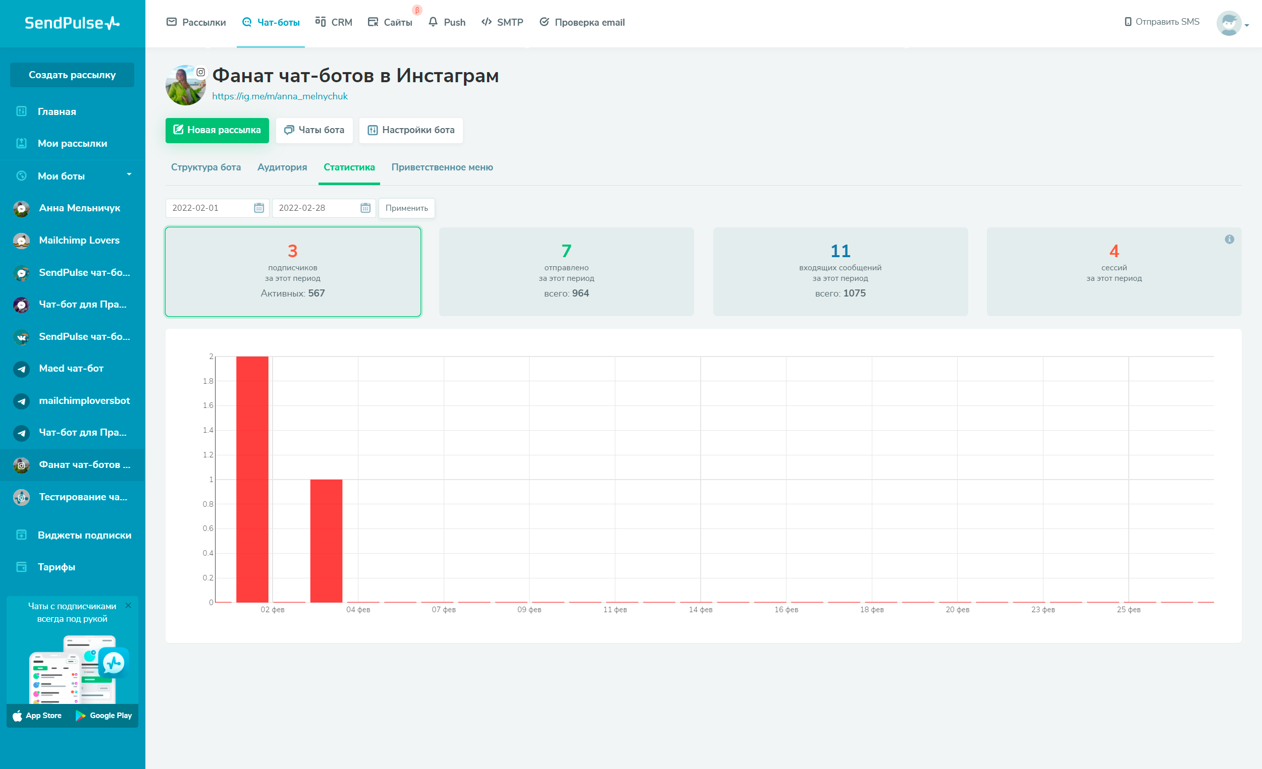
Task: Click the info icon on сессий card
Action: [1230, 240]
